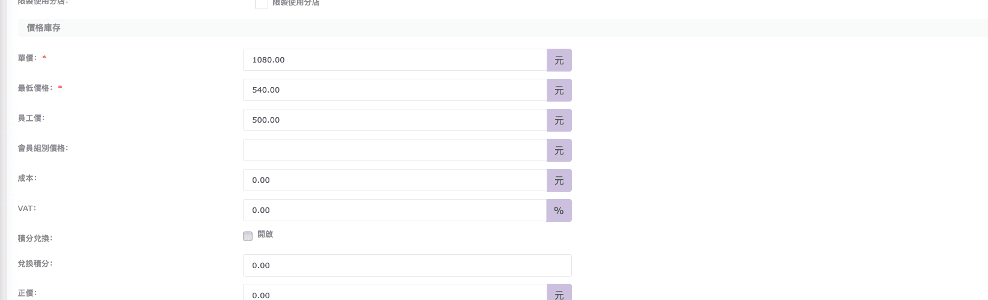
Task: Focus the 最低價格 input showing 540.00
Action: (x=394, y=90)
